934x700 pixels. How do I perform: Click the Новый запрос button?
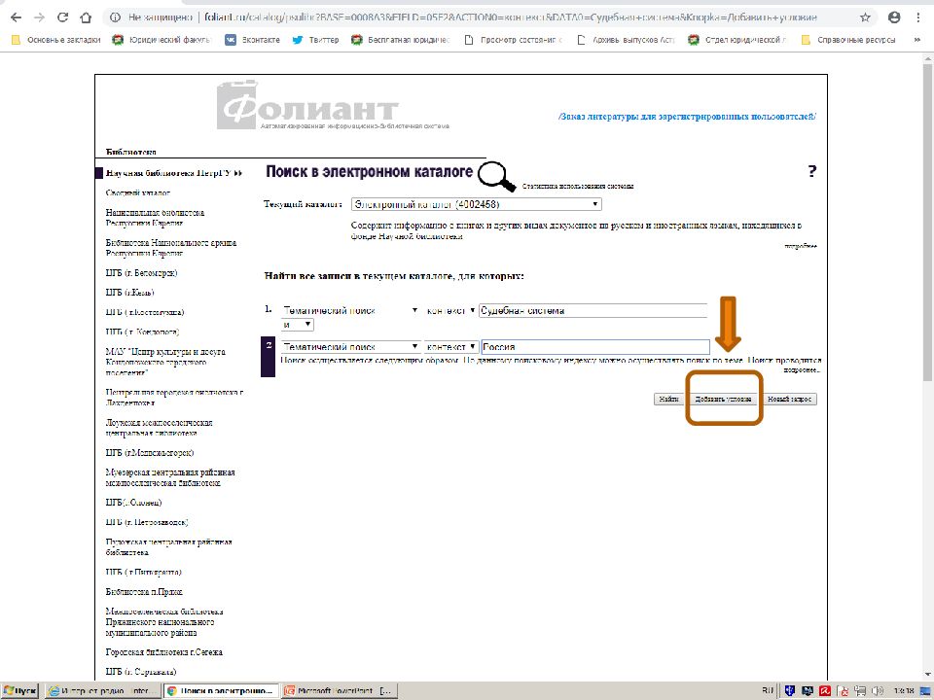[789, 400]
